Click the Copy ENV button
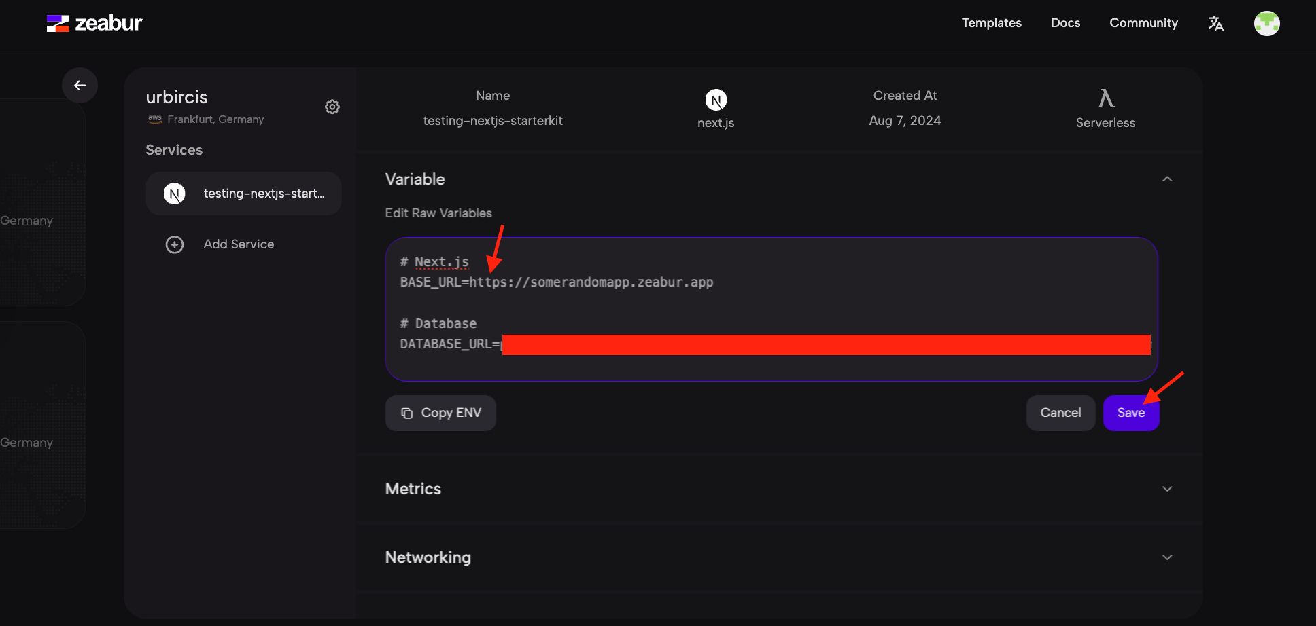1316x626 pixels. click(x=440, y=413)
